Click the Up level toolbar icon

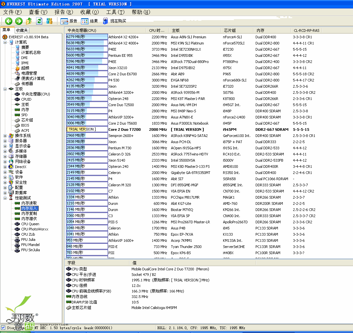point(29,21)
